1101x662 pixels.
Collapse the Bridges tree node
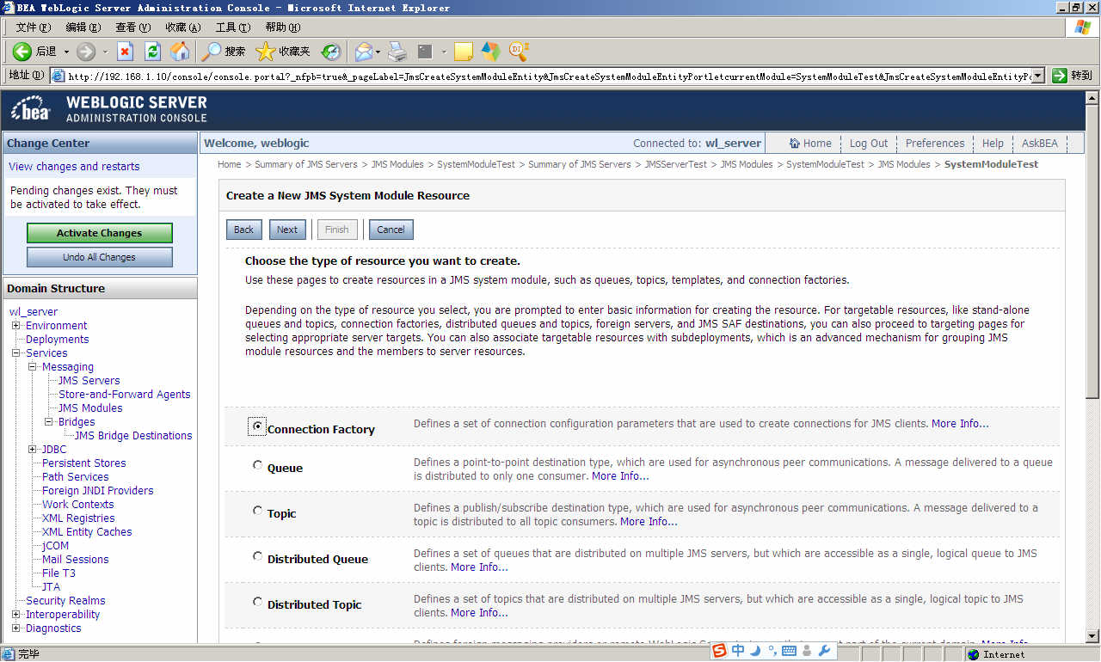pos(48,422)
